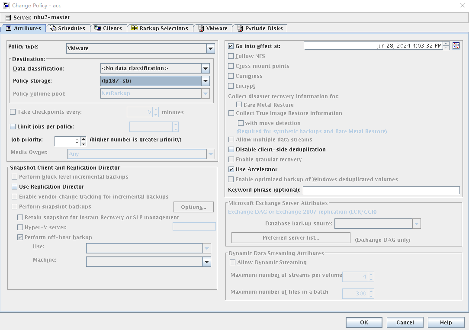The height and width of the screenshot is (330, 469).
Task: Open the calendar picker icon beside the date
Action: pos(456,46)
